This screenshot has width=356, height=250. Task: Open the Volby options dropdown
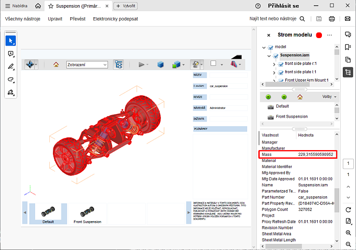329,96
